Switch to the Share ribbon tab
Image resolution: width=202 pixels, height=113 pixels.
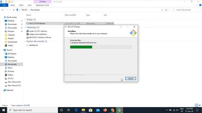21,5
